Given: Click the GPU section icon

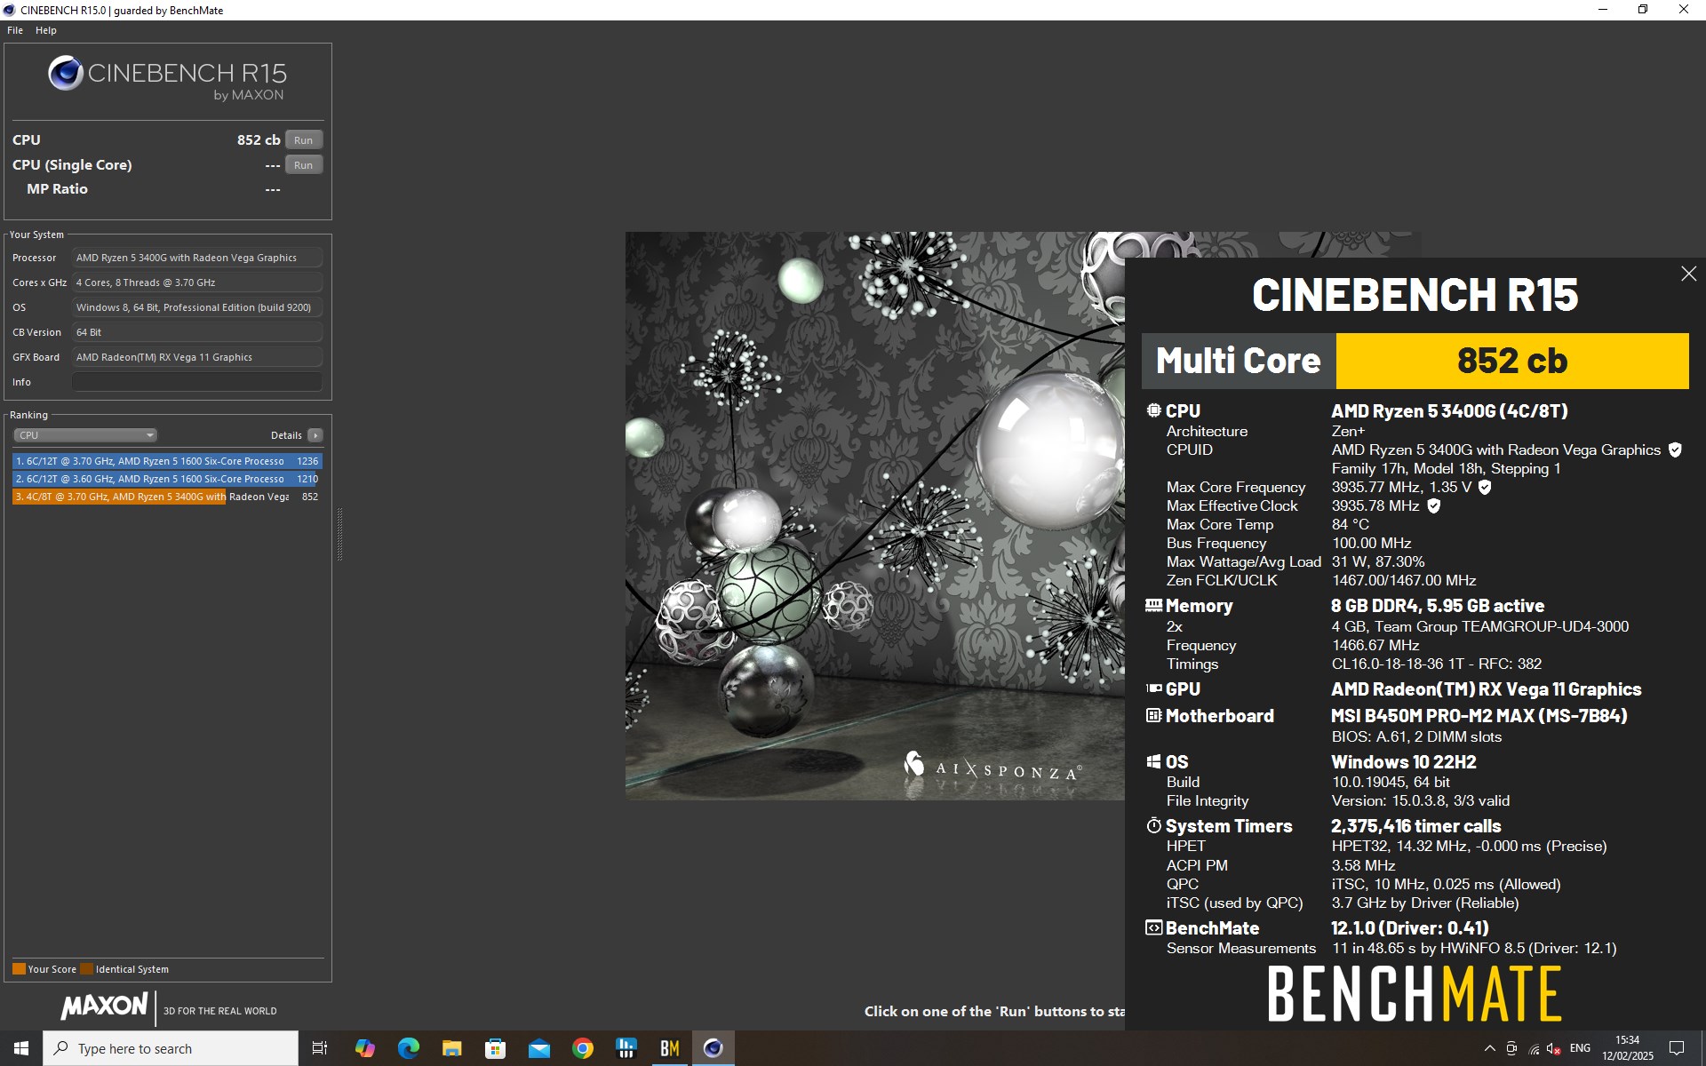Looking at the screenshot, I should pyautogui.click(x=1153, y=688).
